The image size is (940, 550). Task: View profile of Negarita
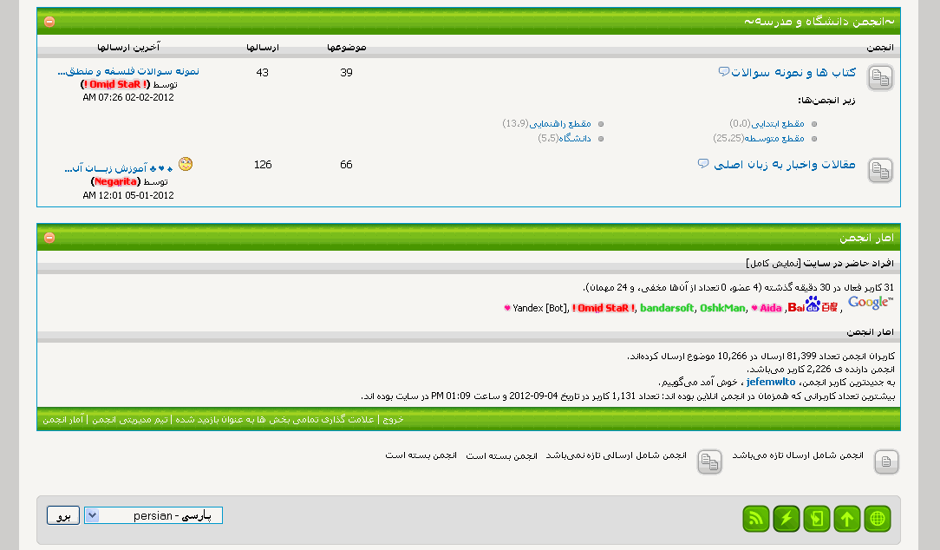tap(115, 181)
